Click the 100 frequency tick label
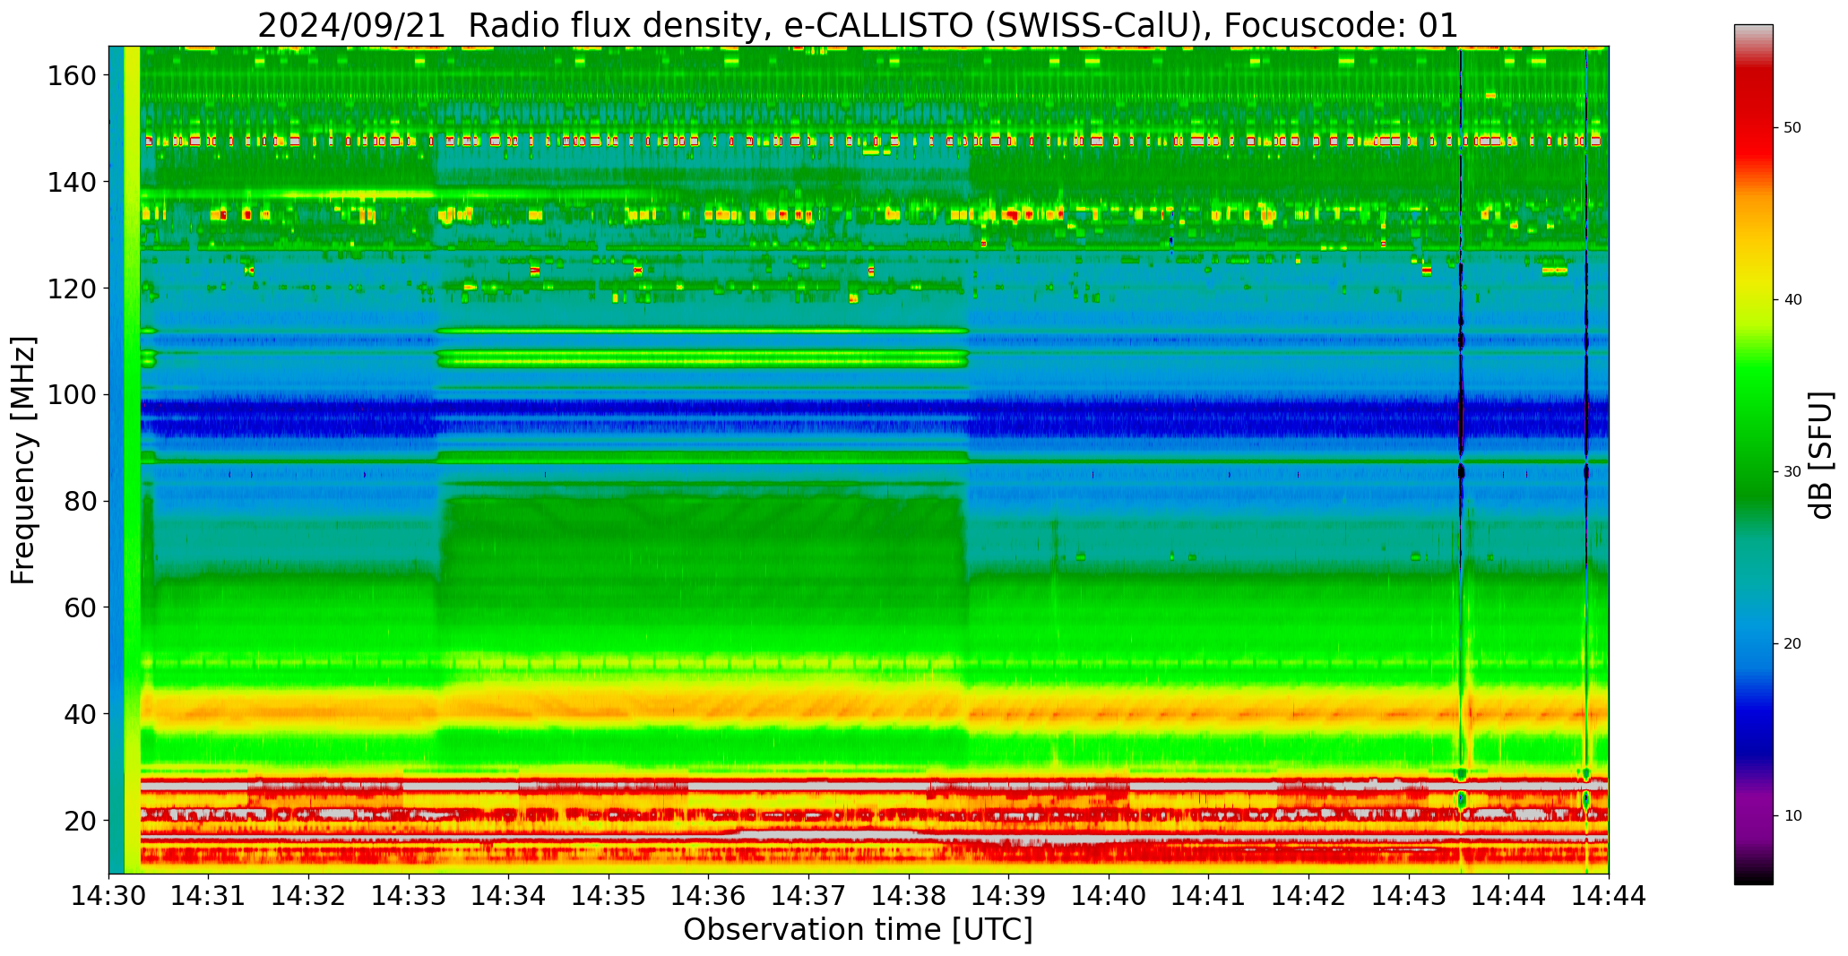 click(x=71, y=395)
